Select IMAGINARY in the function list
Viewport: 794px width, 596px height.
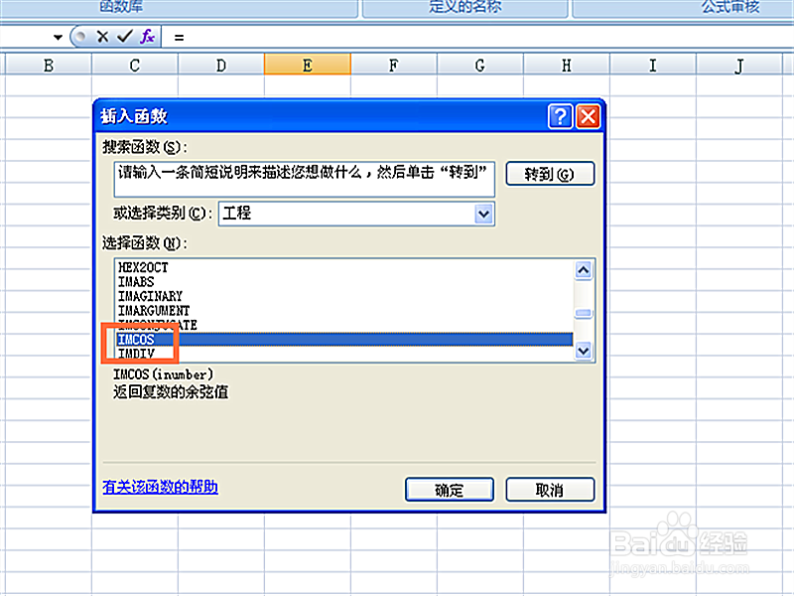pyautogui.click(x=150, y=296)
